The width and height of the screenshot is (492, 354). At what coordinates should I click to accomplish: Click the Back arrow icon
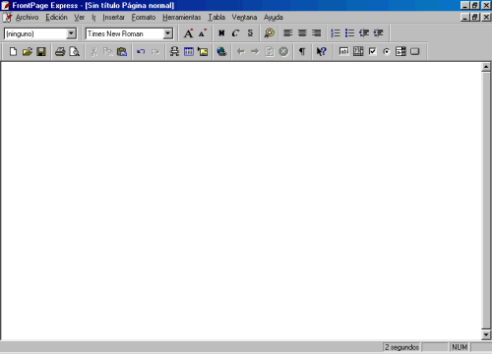(241, 52)
